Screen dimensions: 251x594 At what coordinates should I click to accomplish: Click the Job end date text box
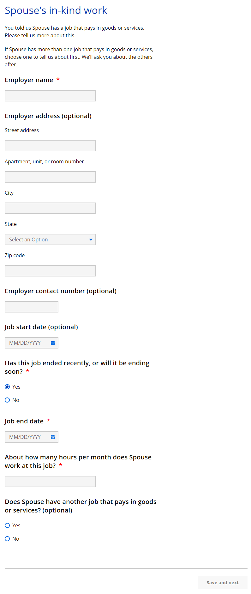point(27,437)
